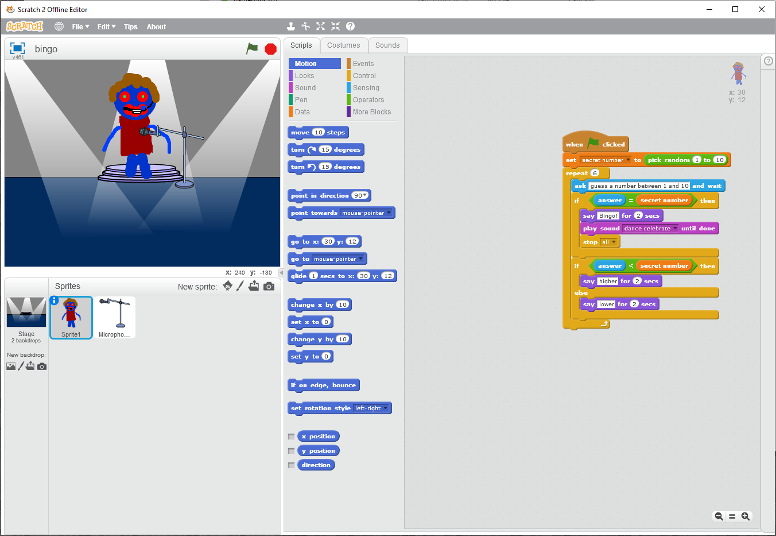This screenshot has width=776, height=536.
Task: Click the grow sprite tool
Action: 320,26
